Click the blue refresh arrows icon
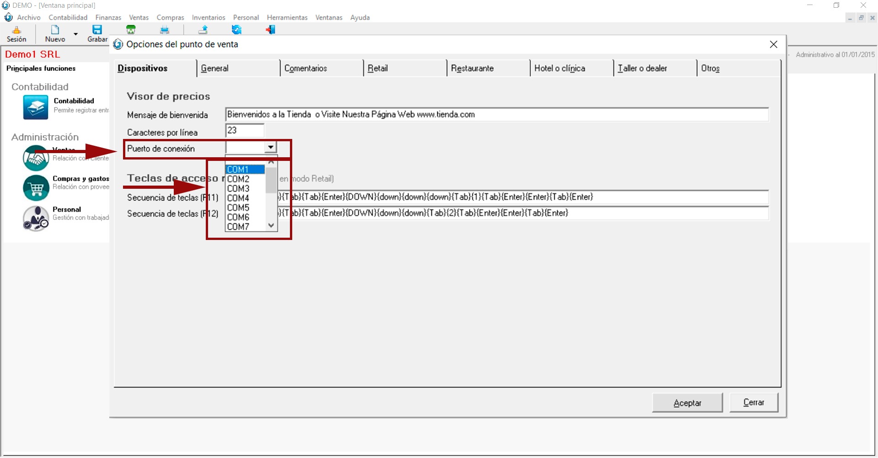Screen dimensions: 878x458 (x=236, y=30)
